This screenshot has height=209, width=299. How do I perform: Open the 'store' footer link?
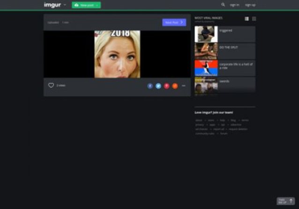pyautogui.click(x=211, y=120)
